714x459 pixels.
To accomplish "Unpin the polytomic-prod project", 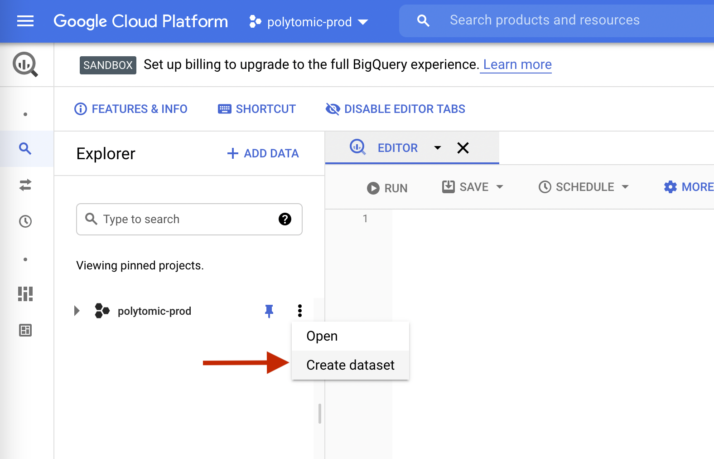I will (x=269, y=311).
